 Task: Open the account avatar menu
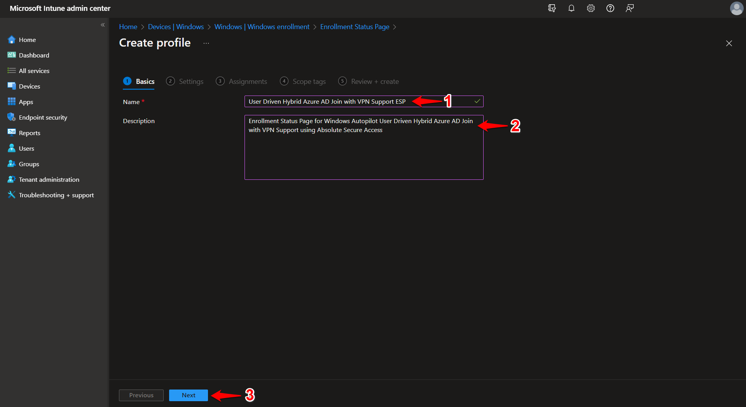[x=736, y=8]
